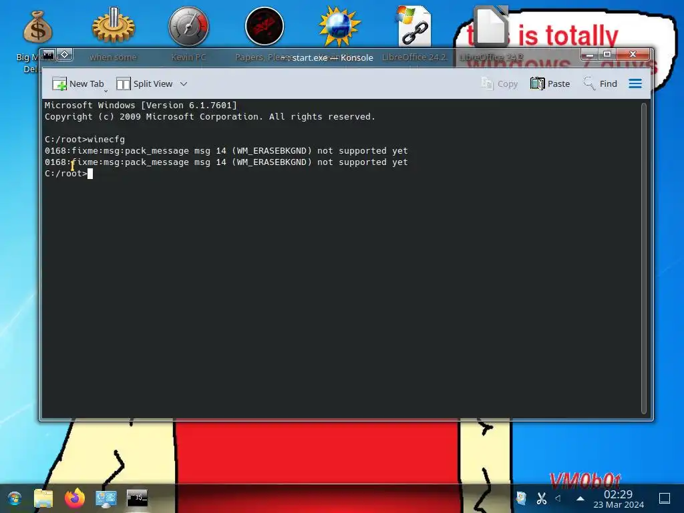
Task: Open the clock showing 02:29
Action: coord(619,499)
